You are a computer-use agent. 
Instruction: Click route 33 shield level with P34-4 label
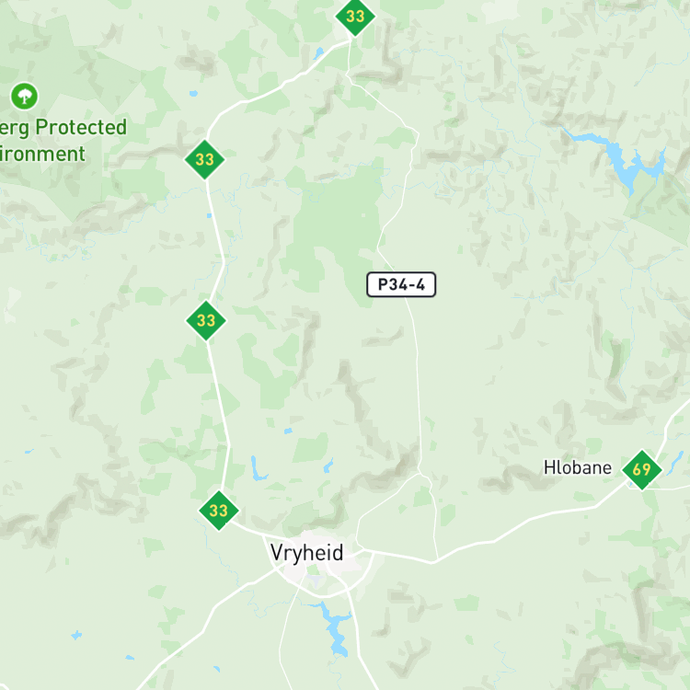[x=206, y=320]
